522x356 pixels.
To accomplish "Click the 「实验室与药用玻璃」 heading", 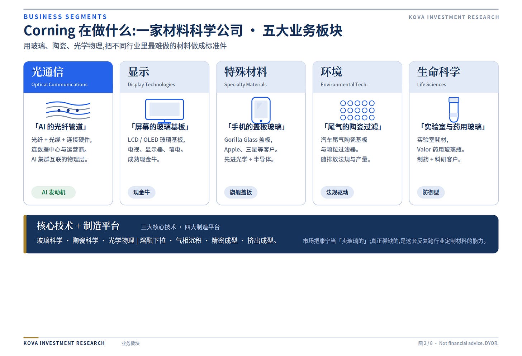I will (453, 127).
